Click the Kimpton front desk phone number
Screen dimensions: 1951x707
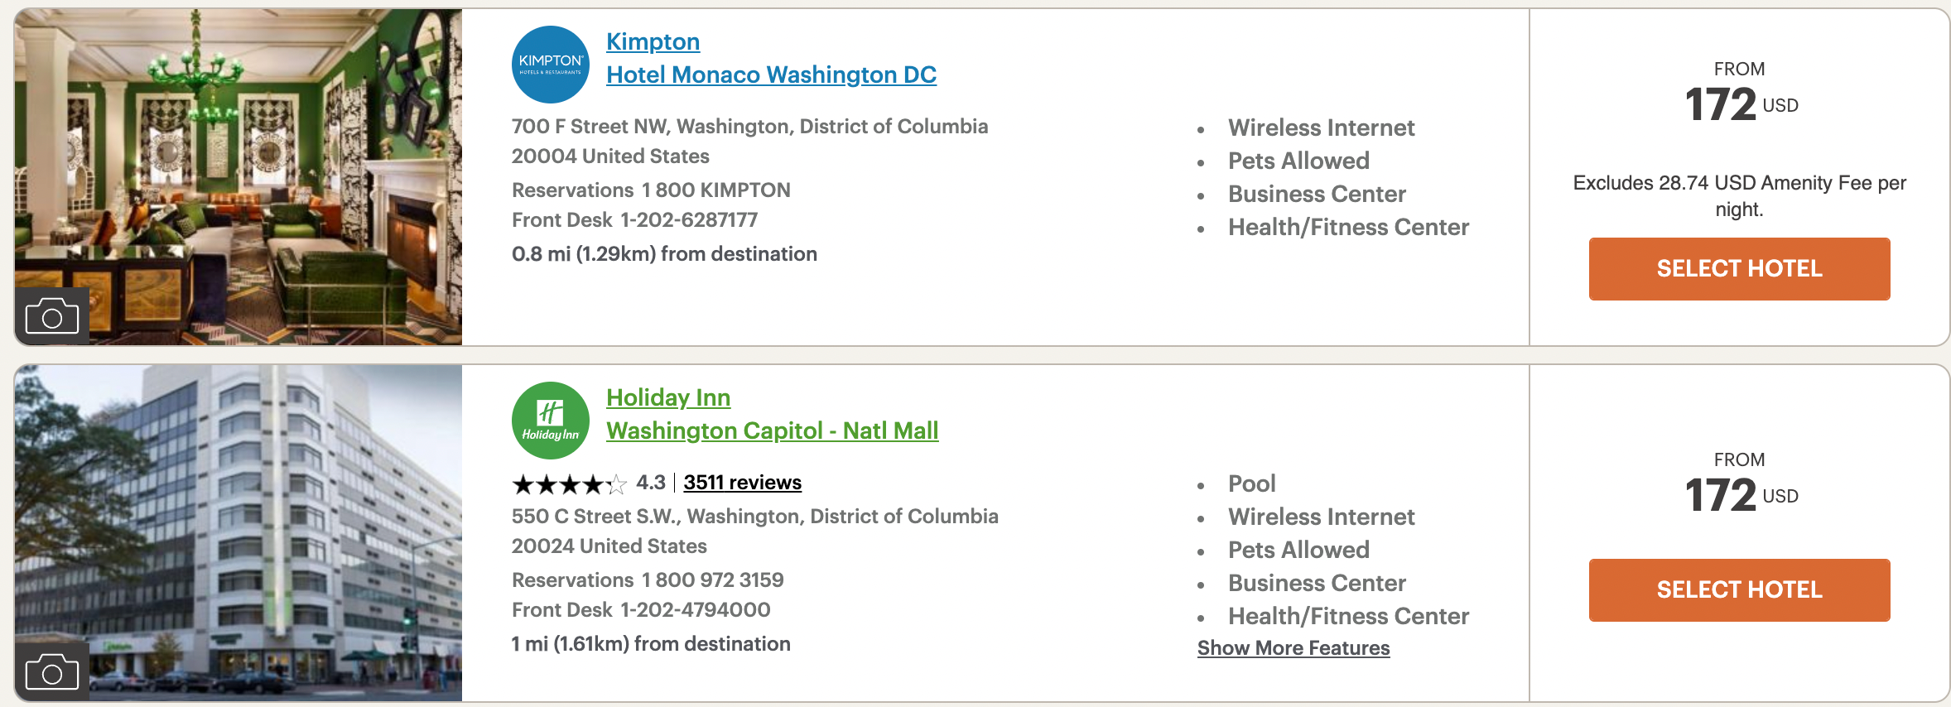tap(689, 220)
